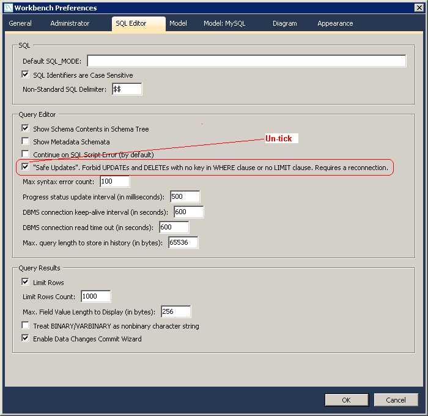Screen dimensions: 428x416
Task: Enable Show Metadata Schemata checkbox
Action: [x=25, y=141]
